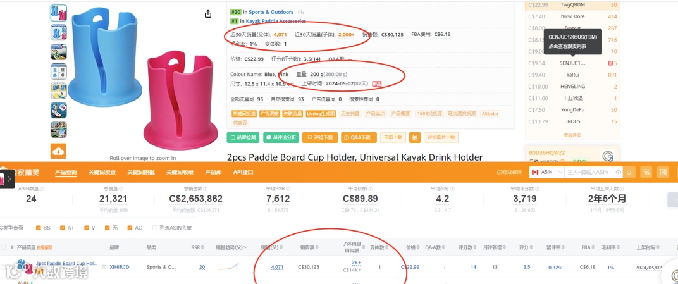This screenshot has width=678, height=284.
Task: Uncheck the BS type checkbox
Action: click(x=39, y=228)
